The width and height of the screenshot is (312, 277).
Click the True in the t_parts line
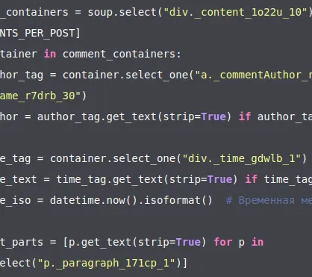coord(188,242)
